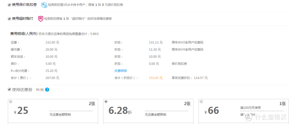Click the 保价抵扣券 note text
This screenshot has height=124, width=289.
179,64
